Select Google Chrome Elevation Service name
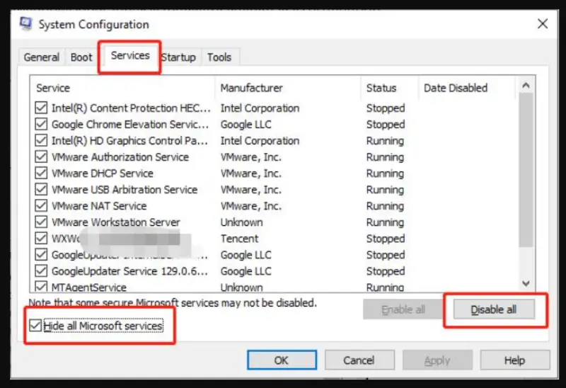566x388 pixels. [x=130, y=124]
